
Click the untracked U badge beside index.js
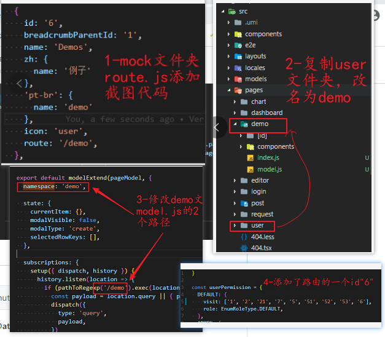[367, 158]
